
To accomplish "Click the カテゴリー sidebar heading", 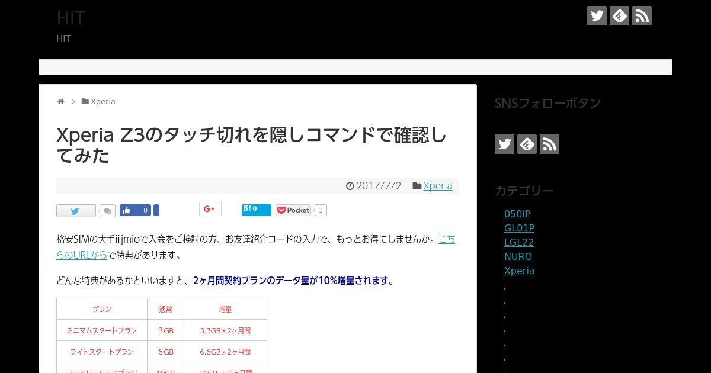I will (524, 191).
